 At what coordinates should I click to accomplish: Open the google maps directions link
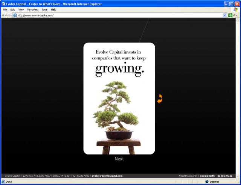point(225,176)
